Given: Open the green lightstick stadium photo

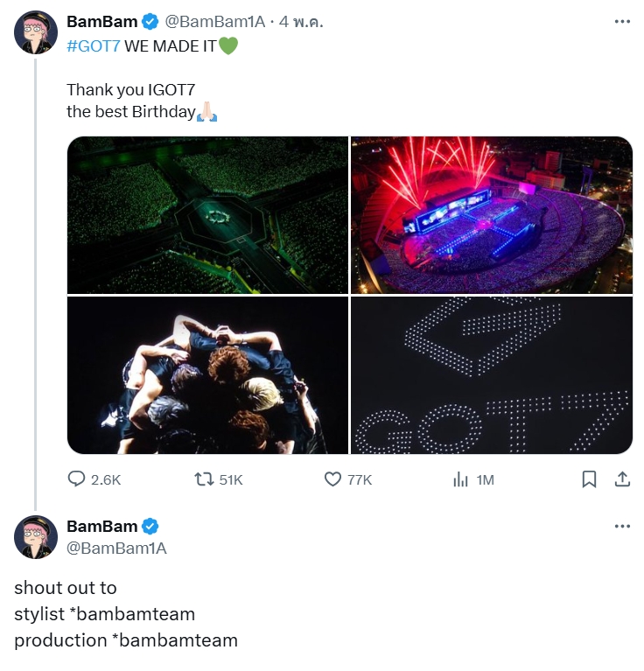Looking at the screenshot, I should point(207,215).
